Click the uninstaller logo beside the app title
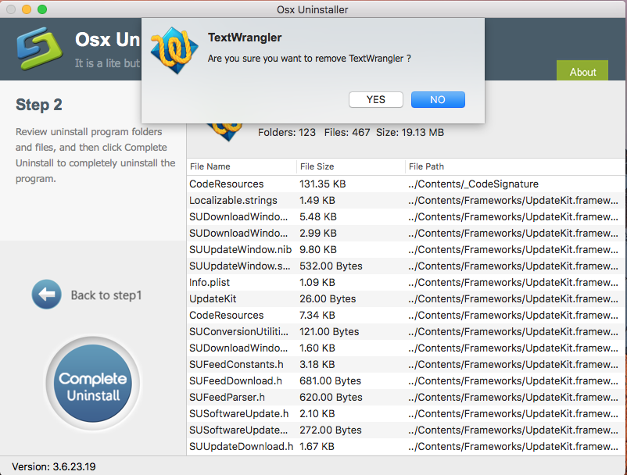 (x=39, y=48)
